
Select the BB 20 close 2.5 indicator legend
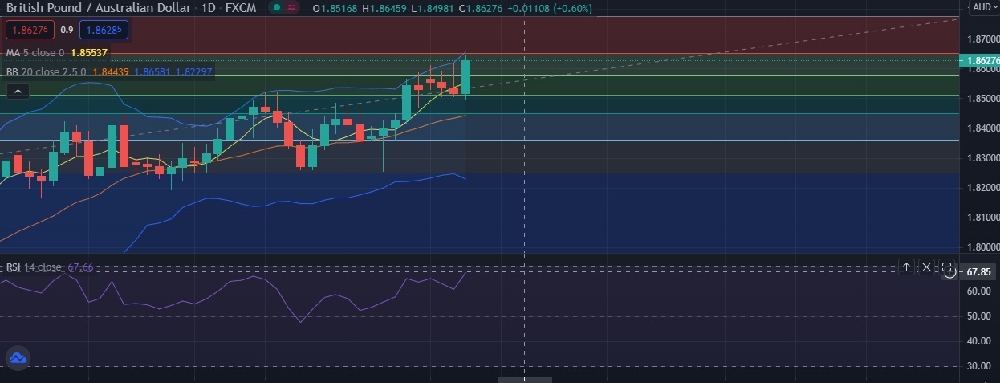pos(47,71)
